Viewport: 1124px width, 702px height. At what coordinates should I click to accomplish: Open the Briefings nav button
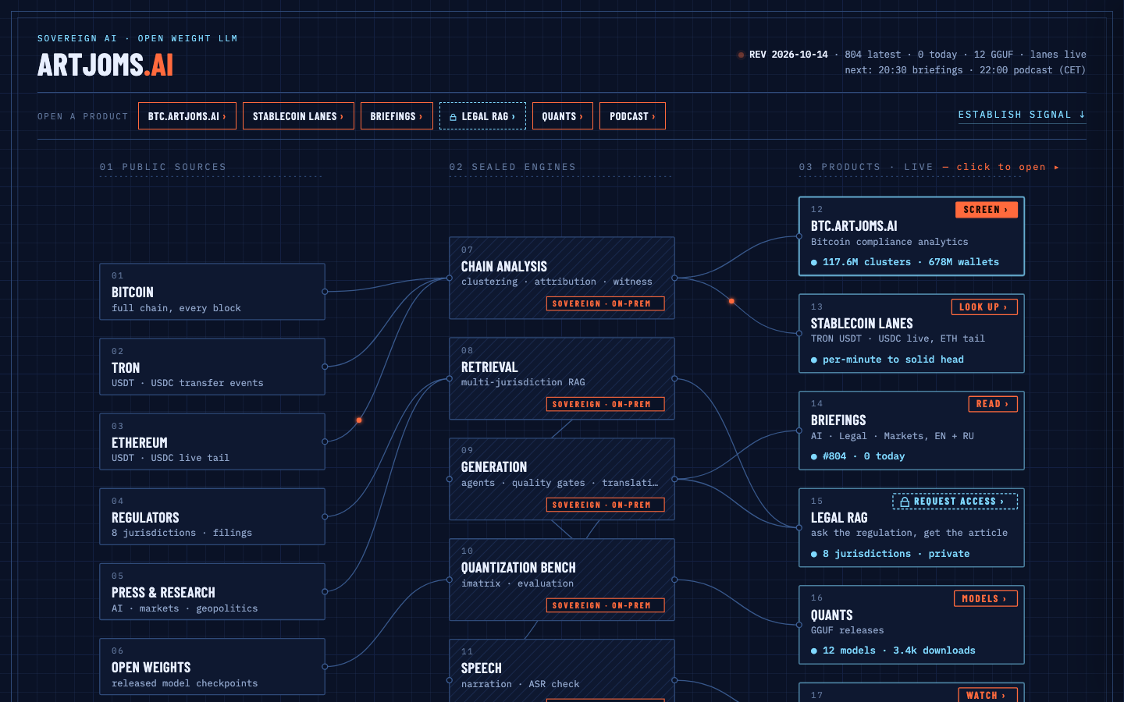tap(397, 116)
